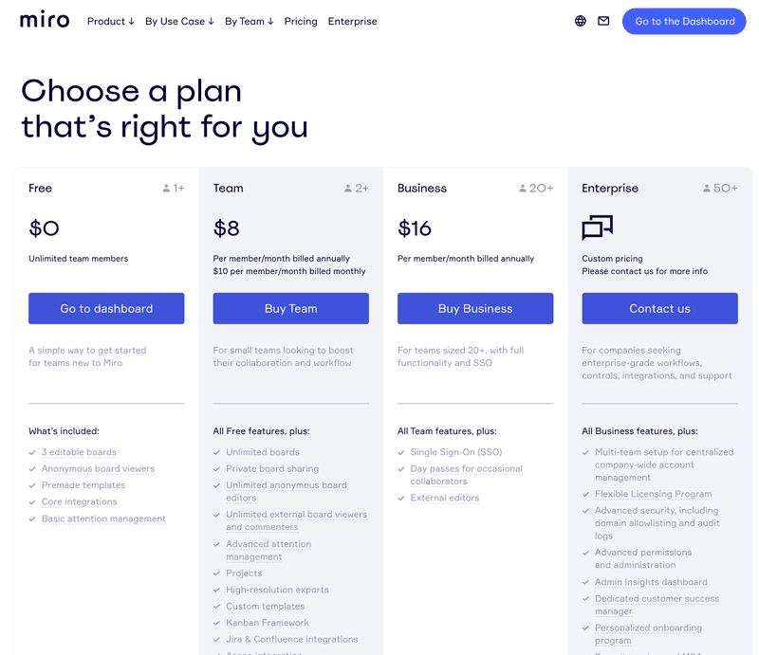Click the Buy Team button

click(290, 308)
